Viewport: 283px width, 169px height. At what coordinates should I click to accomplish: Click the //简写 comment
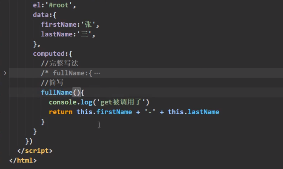coord(52,83)
